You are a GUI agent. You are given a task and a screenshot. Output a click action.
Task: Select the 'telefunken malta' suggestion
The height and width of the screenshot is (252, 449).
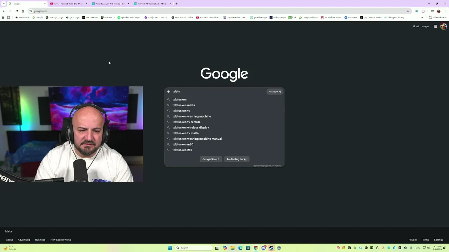click(x=224, y=105)
